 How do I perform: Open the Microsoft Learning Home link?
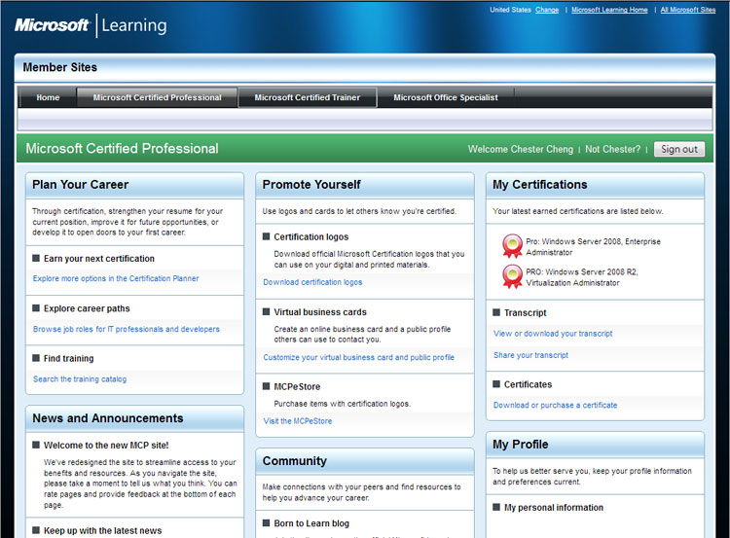[609, 10]
